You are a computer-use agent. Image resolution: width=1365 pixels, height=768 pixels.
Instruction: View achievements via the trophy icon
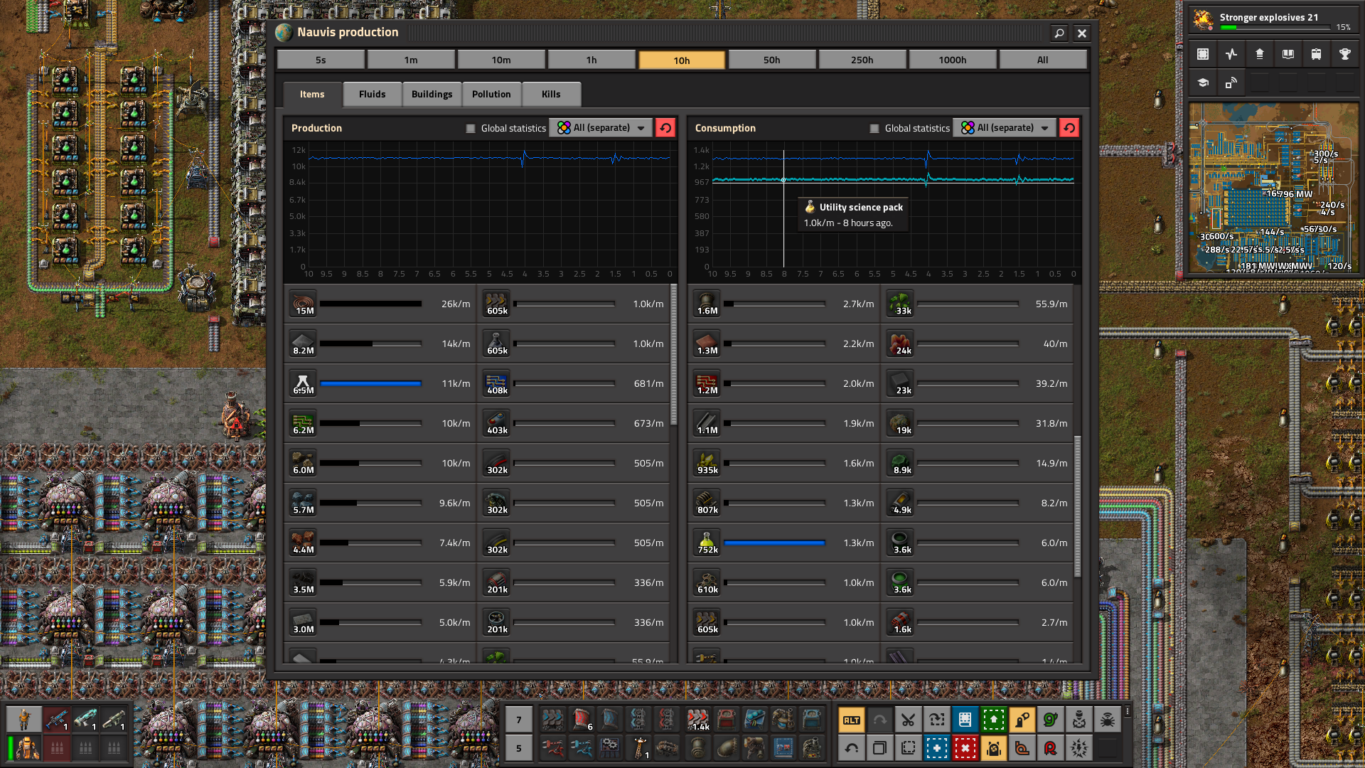click(1344, 54)
